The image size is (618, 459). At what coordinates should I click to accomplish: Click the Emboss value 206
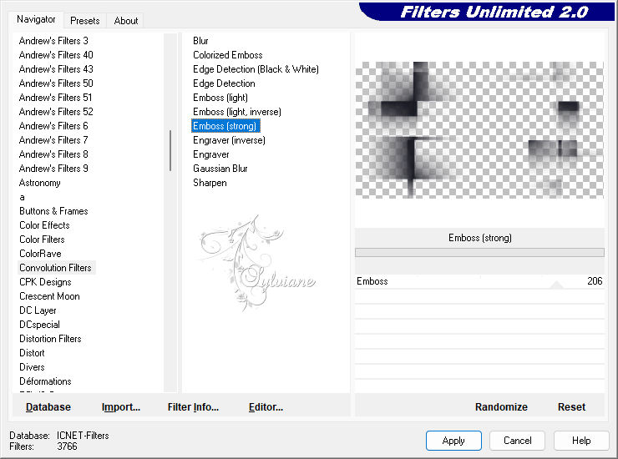click(595, 281)
